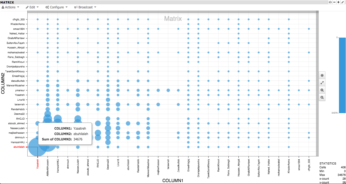Click the megaphone icon beside Broadcast

tap(76, 7)
